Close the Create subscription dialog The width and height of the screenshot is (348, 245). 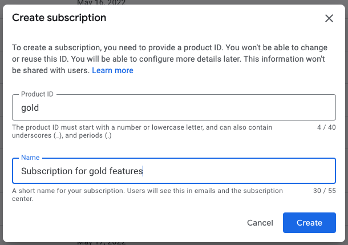pos(329,18)
